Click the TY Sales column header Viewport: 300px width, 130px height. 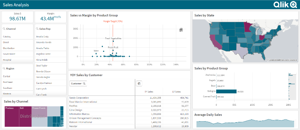tap(149, 92)
